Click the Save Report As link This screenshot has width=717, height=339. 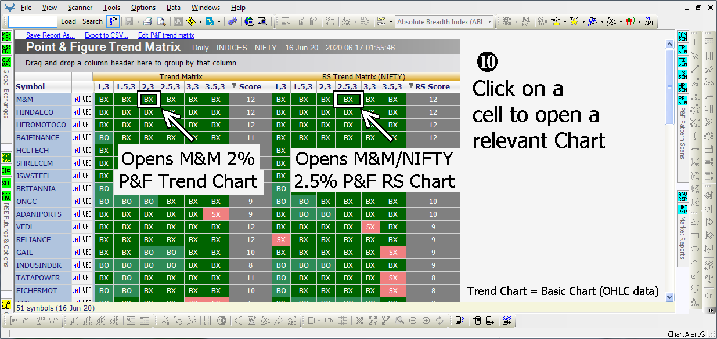coord(51,35)
